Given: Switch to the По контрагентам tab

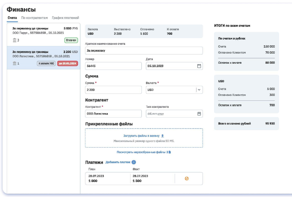Looking at the screenshot, I should [34, 18].
